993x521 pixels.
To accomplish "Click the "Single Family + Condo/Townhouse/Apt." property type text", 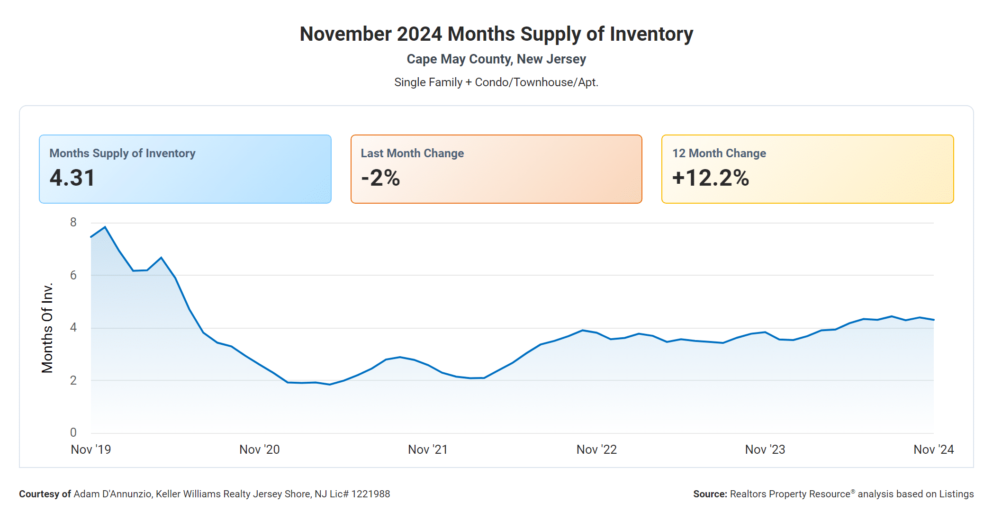I will click(496, 82).
